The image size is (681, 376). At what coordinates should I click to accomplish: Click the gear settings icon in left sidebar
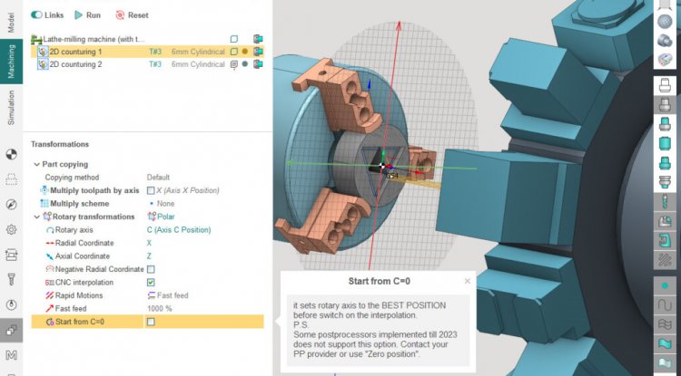[x=12, y=229]
